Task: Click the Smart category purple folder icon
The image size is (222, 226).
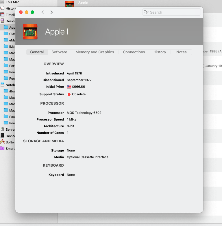Action: pos(2,148)
